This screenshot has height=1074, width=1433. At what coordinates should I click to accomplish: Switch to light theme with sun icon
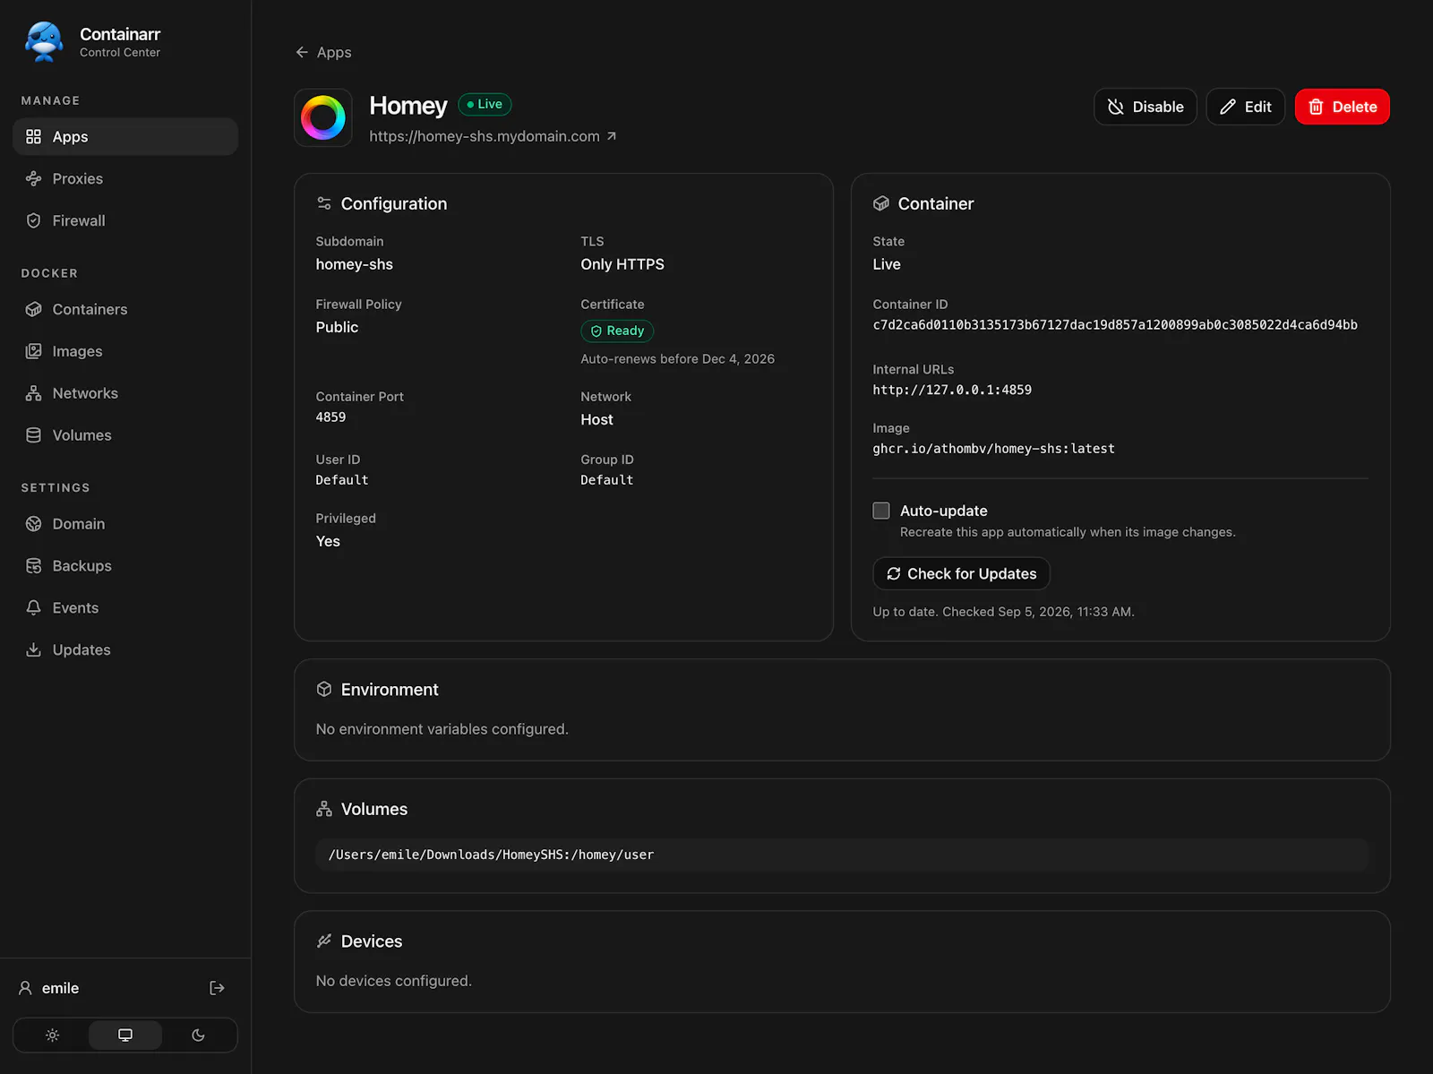[52, 1035]
